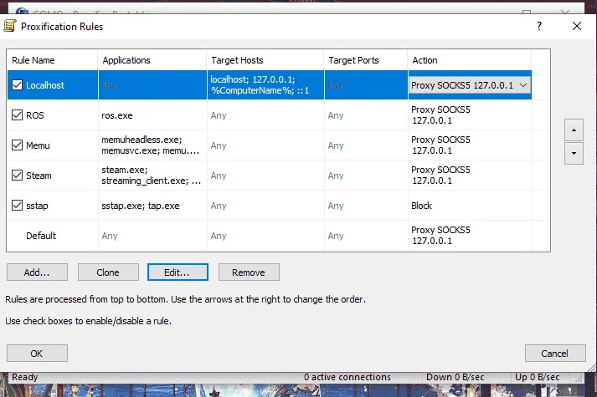Click the Proxification Rules dialog title icon
This screenshot has width=597, height=397.
click(10, 26)
